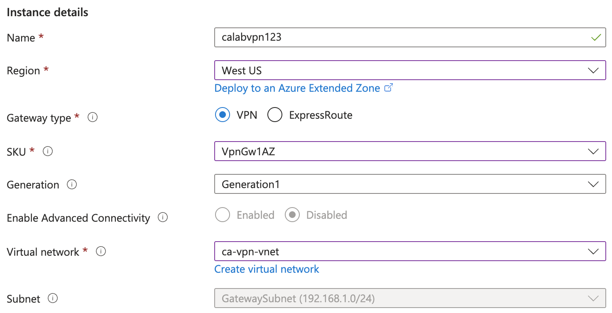
Task: Click the Enable Advanced Connectivity info icon
Action: click(163, 218)
